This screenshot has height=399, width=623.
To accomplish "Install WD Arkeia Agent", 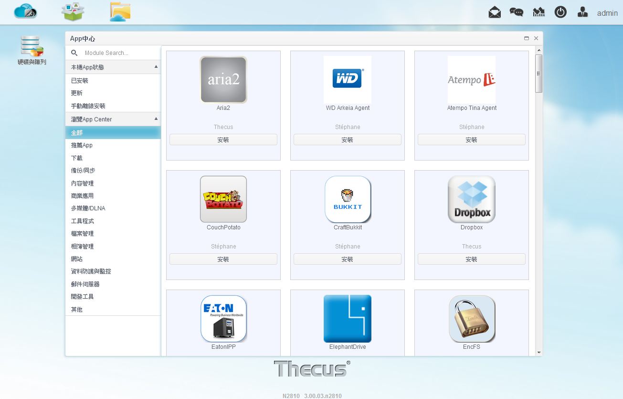I will coord(348,140).
